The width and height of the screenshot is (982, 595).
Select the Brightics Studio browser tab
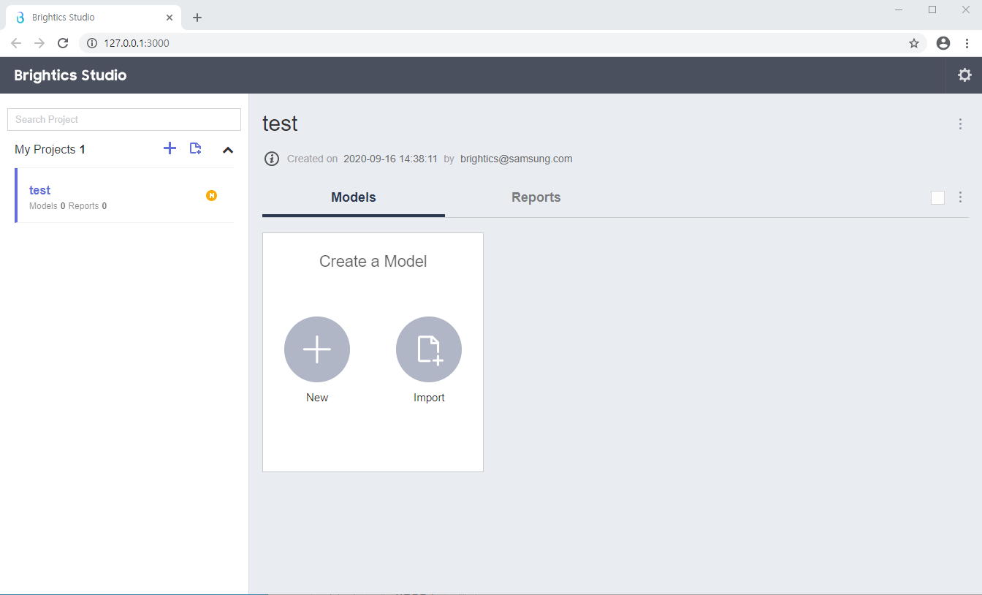(94, 18)
